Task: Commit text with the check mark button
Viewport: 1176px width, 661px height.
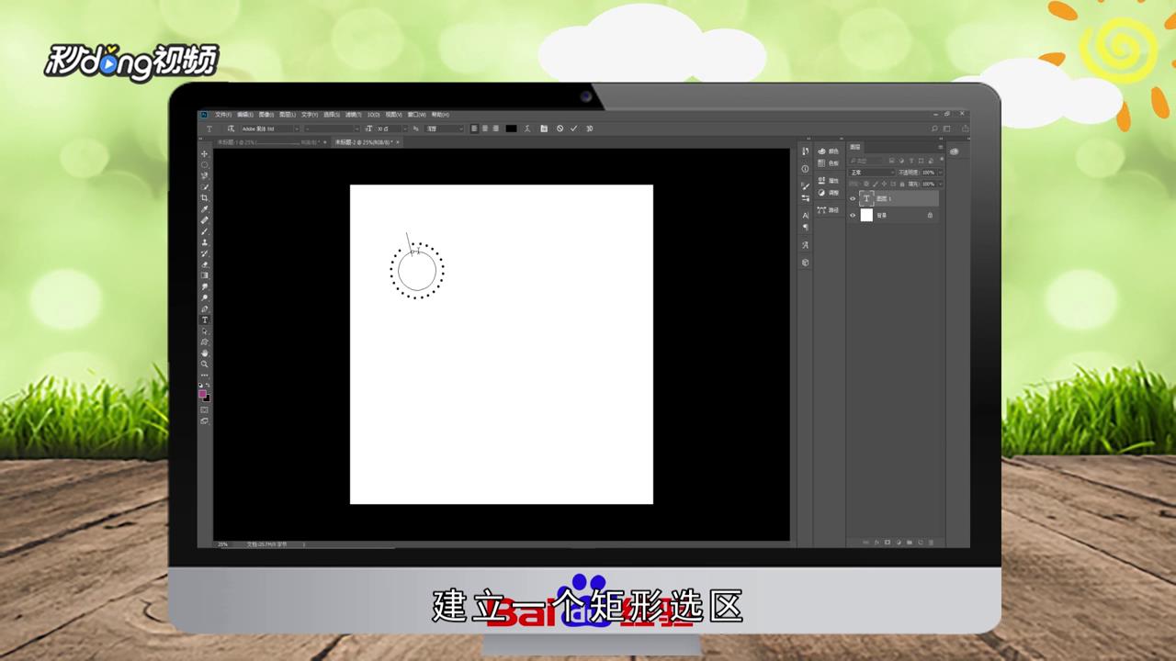Action: (573, 129)
